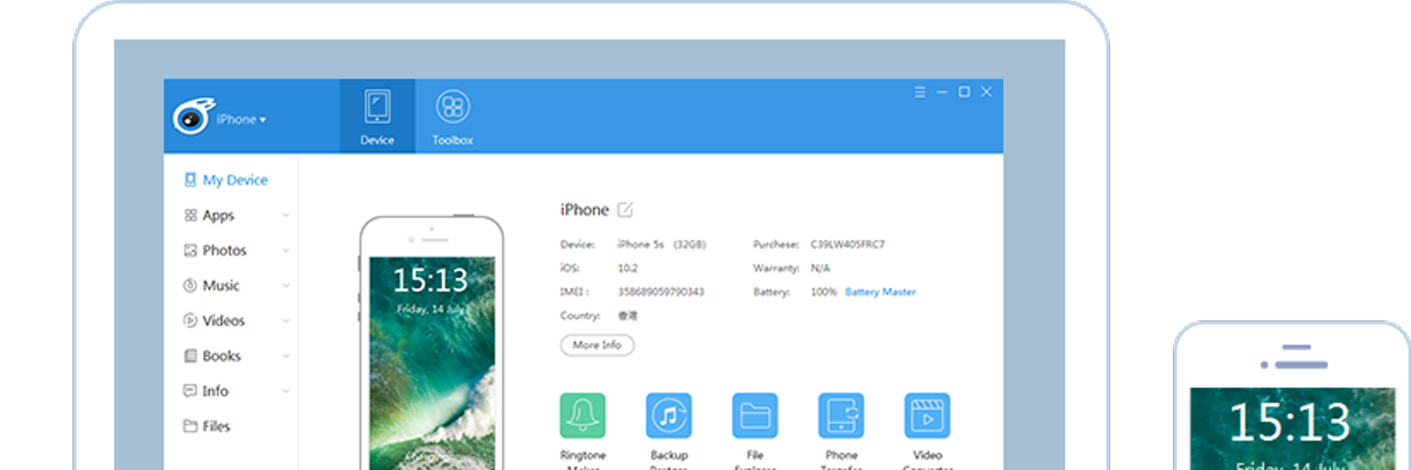Viewport: 1411px width, 470px height.
Task: Click the IMEI number 358689059790343
Action: [660, 292]
